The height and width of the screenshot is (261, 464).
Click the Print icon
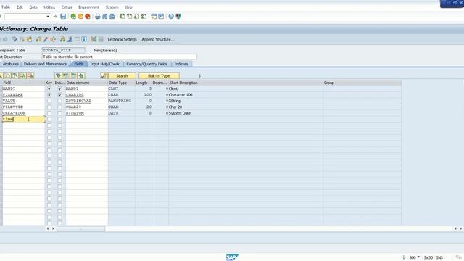tap(98, 17)
